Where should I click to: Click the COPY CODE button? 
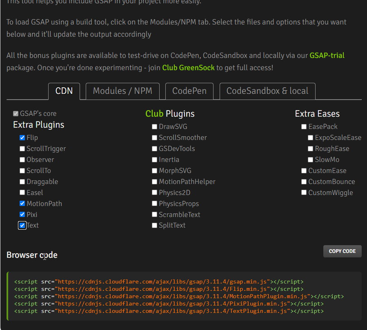coord(342,251)
